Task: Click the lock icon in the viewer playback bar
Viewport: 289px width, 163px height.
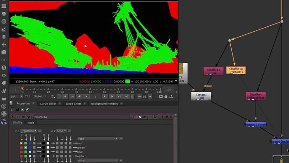Action: 166,96
